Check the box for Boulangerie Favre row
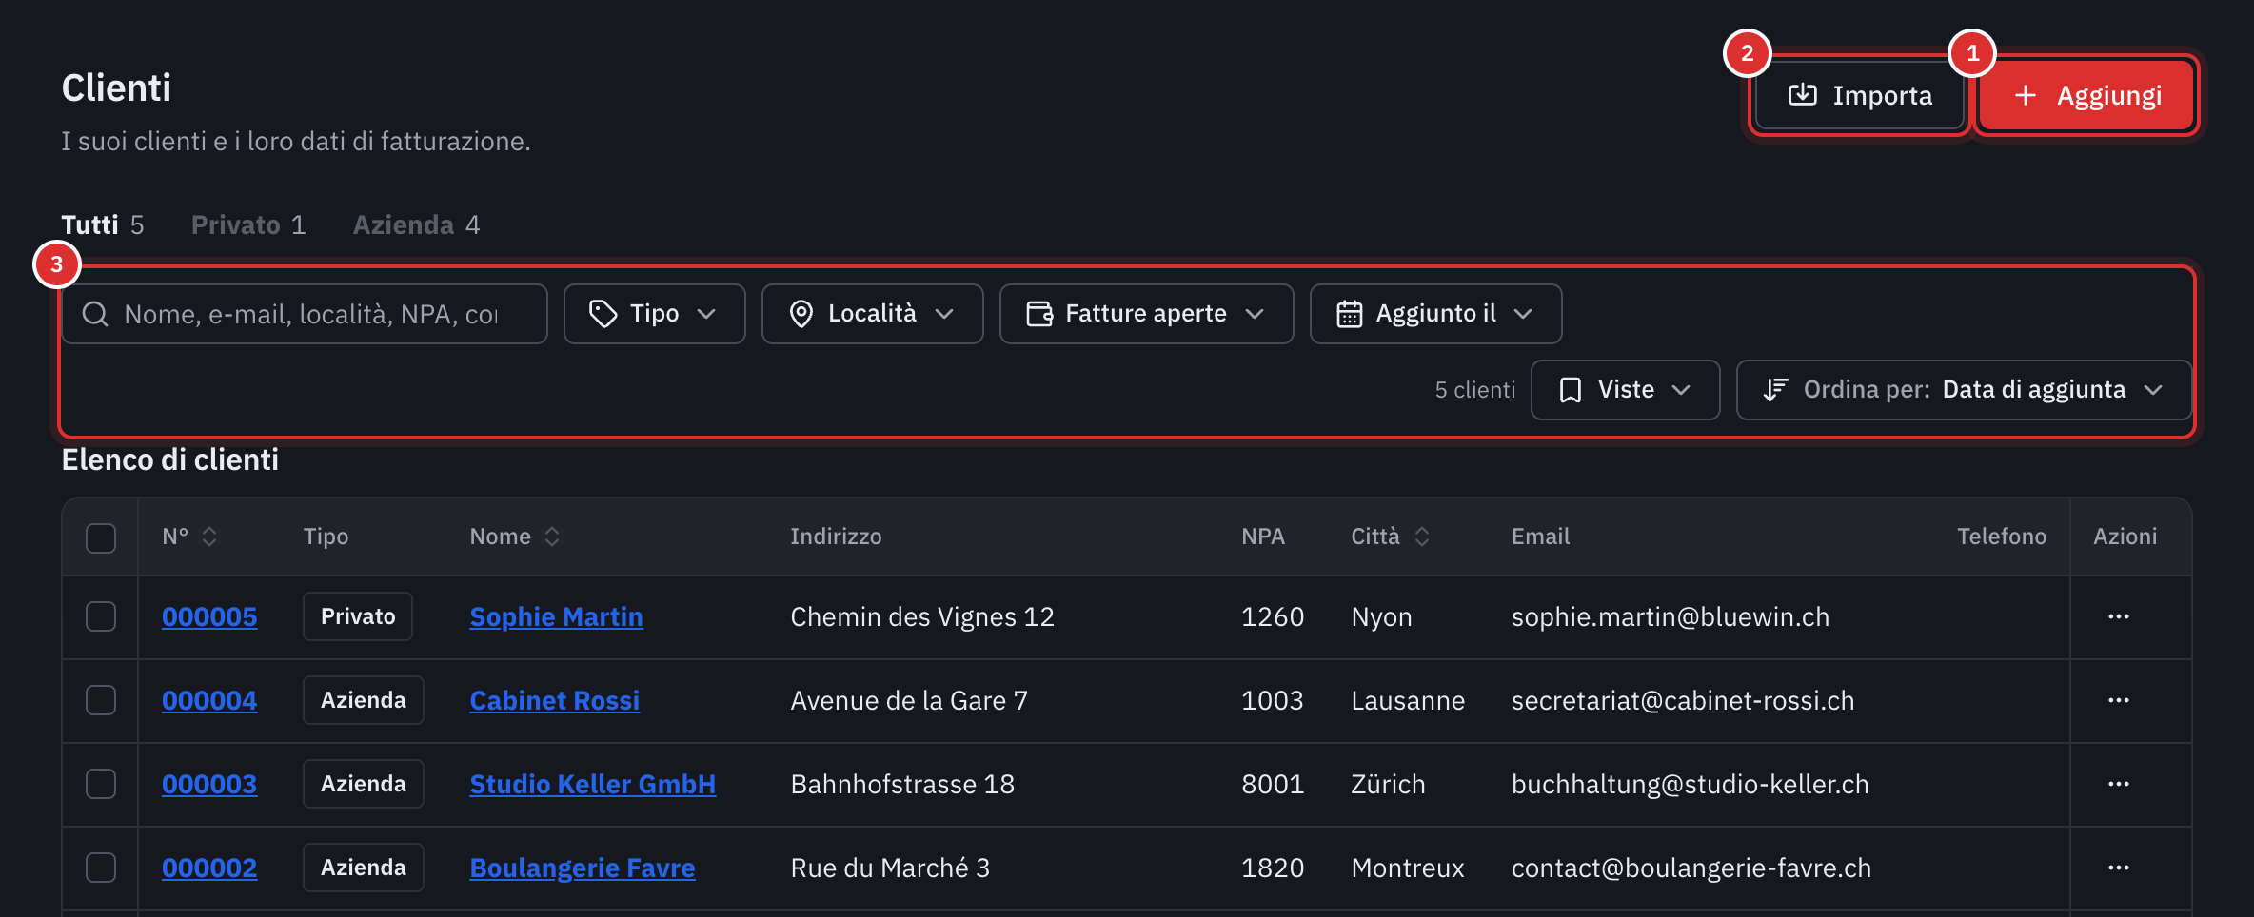The image size is (2254, 917). [101, 868]
